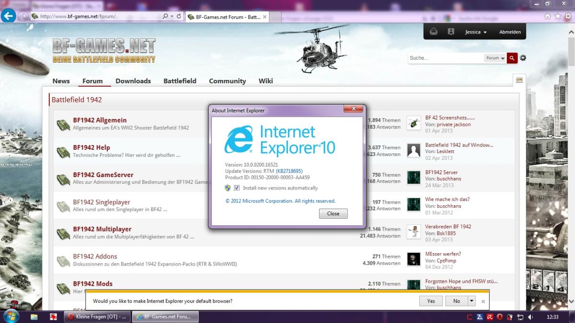The width and height of the screenshot is (575, 323).
Task: Open the Community menu item
Action: tap(227, 81)
